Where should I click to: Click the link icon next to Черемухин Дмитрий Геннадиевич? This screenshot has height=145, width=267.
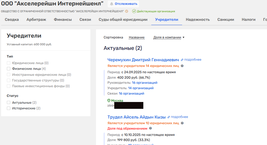(182, 60)
